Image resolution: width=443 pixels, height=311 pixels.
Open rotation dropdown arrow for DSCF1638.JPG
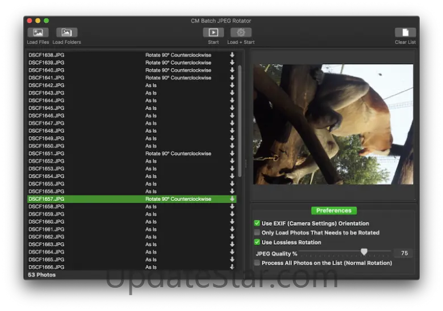click(x=232, y=54)
